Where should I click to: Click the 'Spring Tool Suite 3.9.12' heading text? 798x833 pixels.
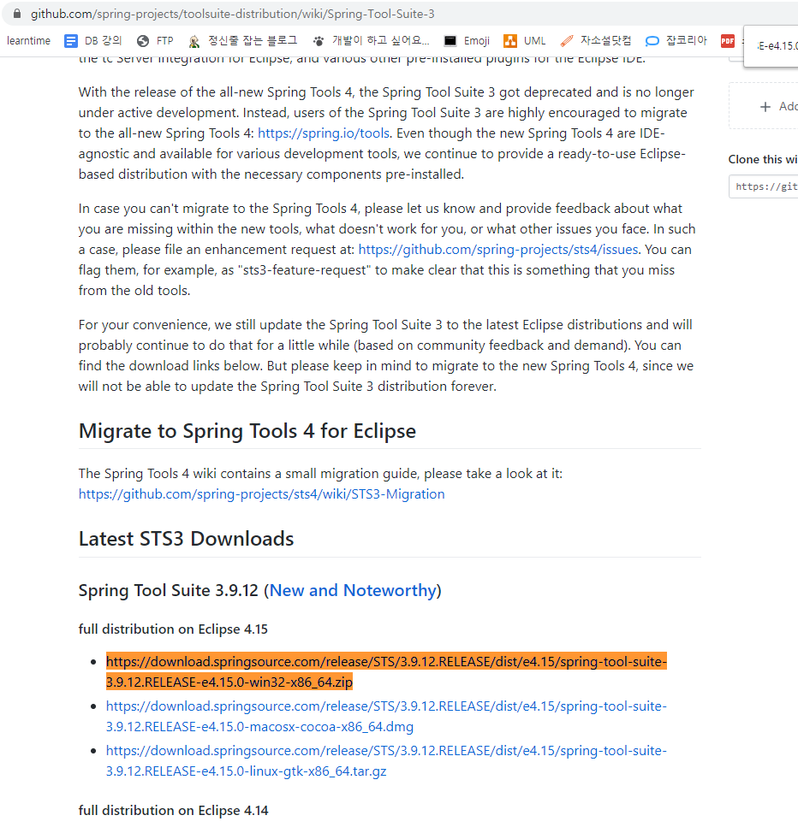click(169, 590)
